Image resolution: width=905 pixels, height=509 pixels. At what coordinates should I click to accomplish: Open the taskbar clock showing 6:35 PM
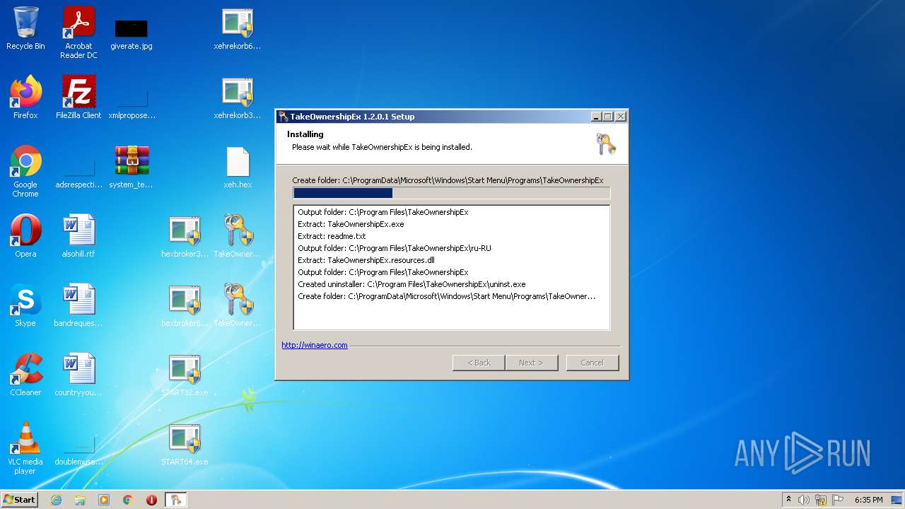(x=868, y=500)
